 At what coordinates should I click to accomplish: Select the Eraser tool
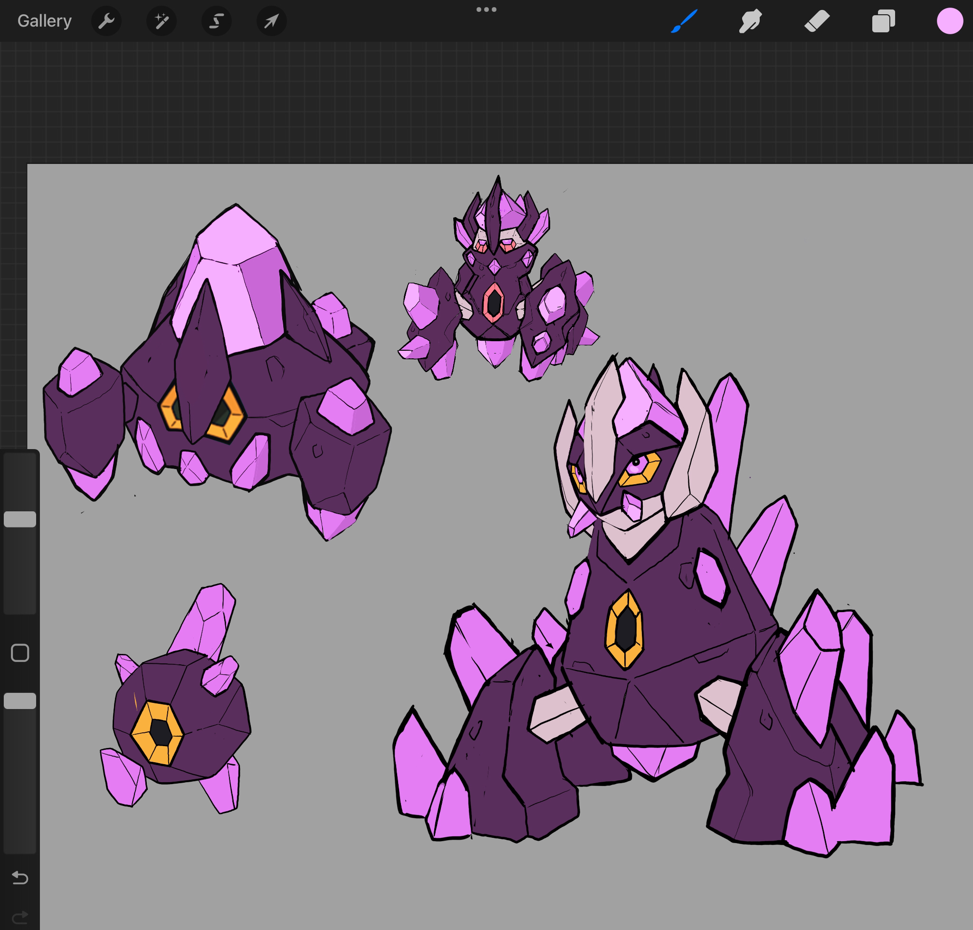pyautogui.click(x=816, y=21)
